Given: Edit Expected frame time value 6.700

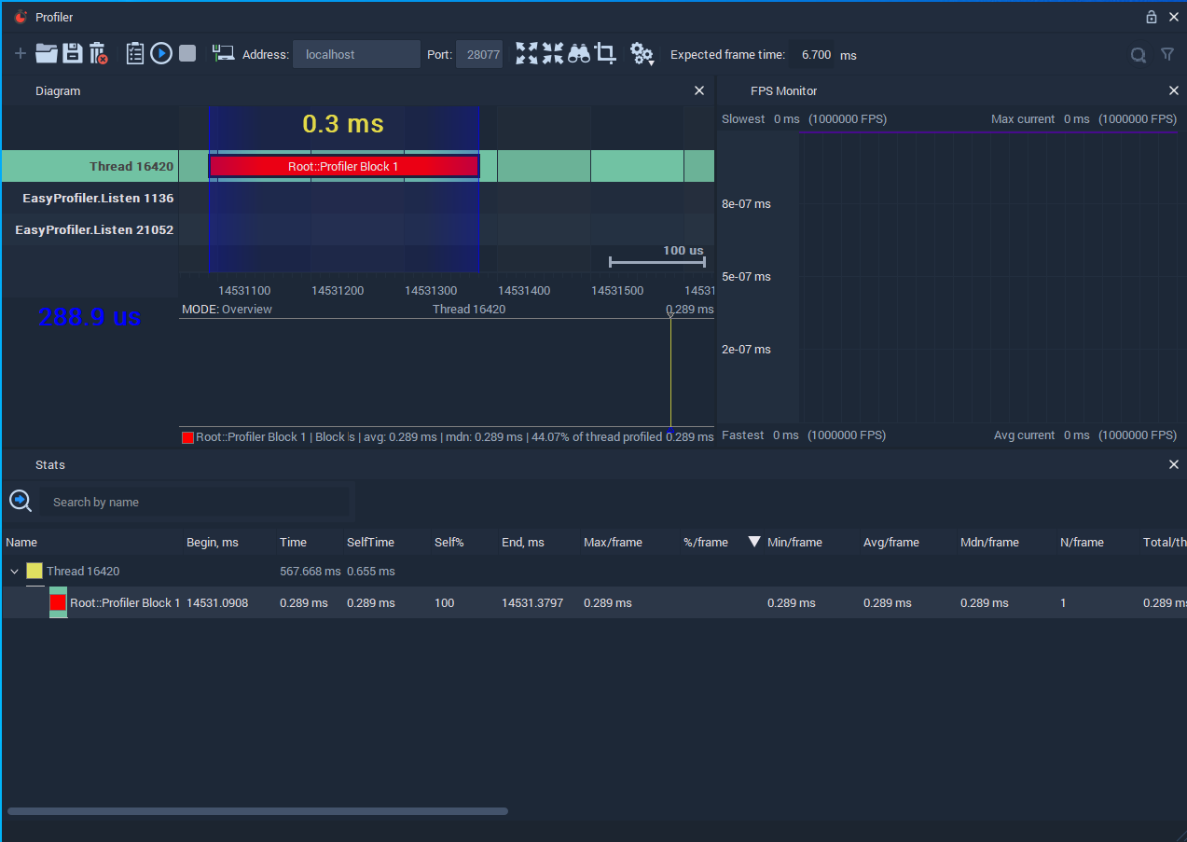Looking at the screenshot, I should [812, 54].
